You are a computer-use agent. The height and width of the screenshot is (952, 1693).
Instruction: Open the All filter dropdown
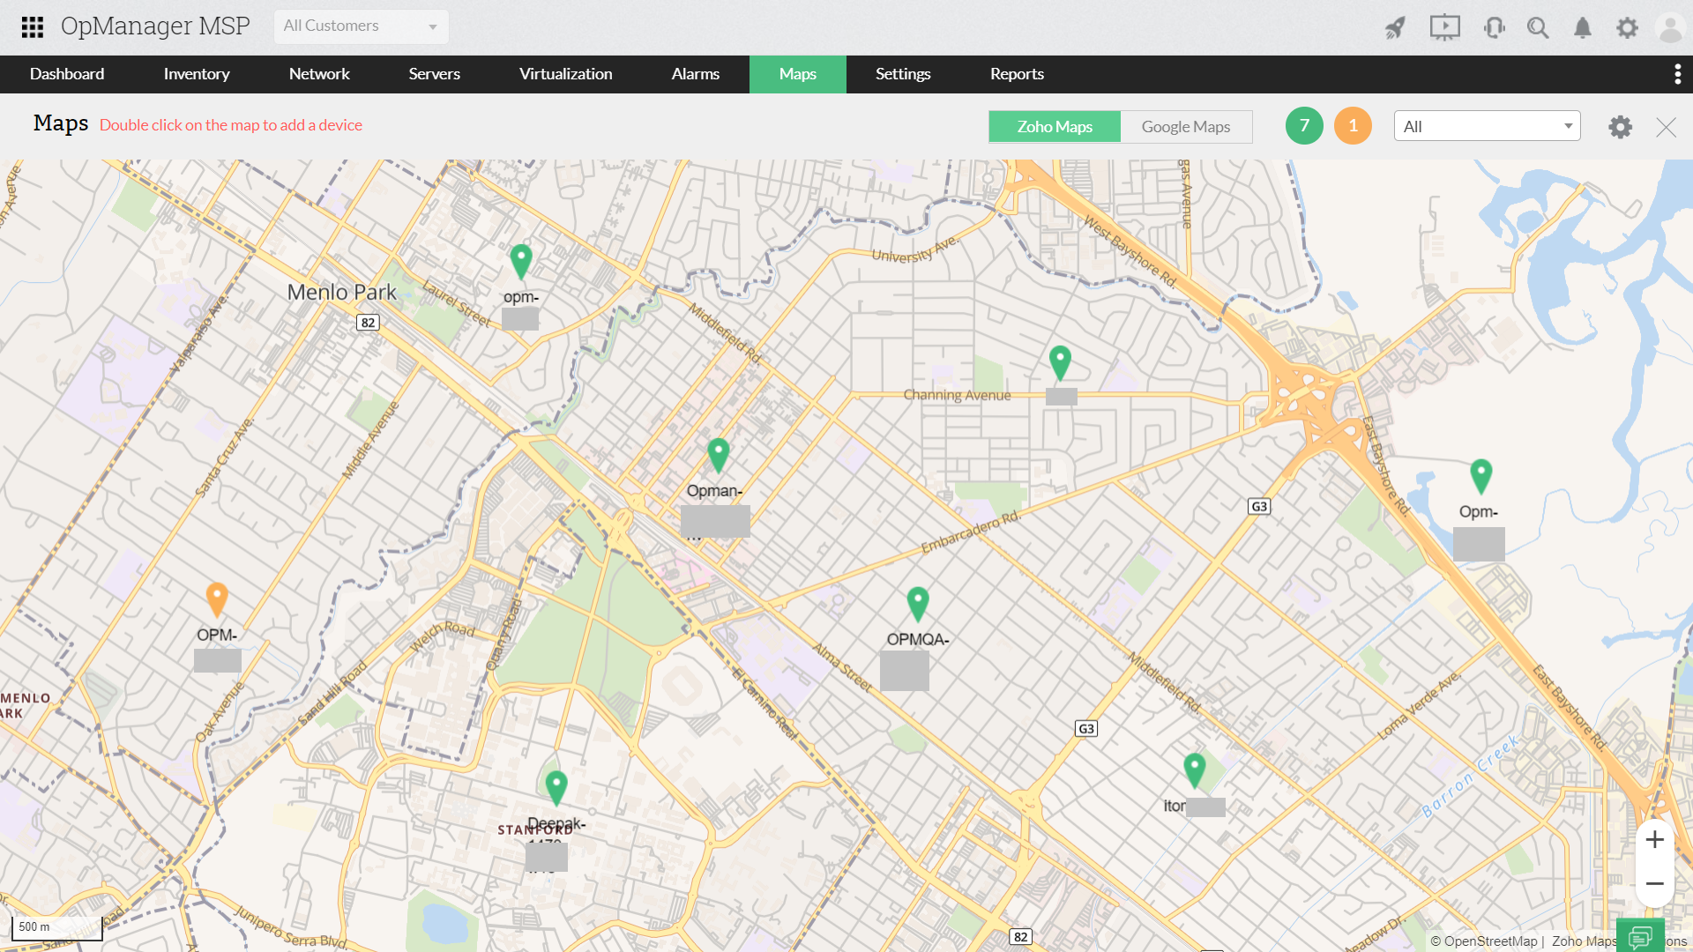pos(1487,126)
